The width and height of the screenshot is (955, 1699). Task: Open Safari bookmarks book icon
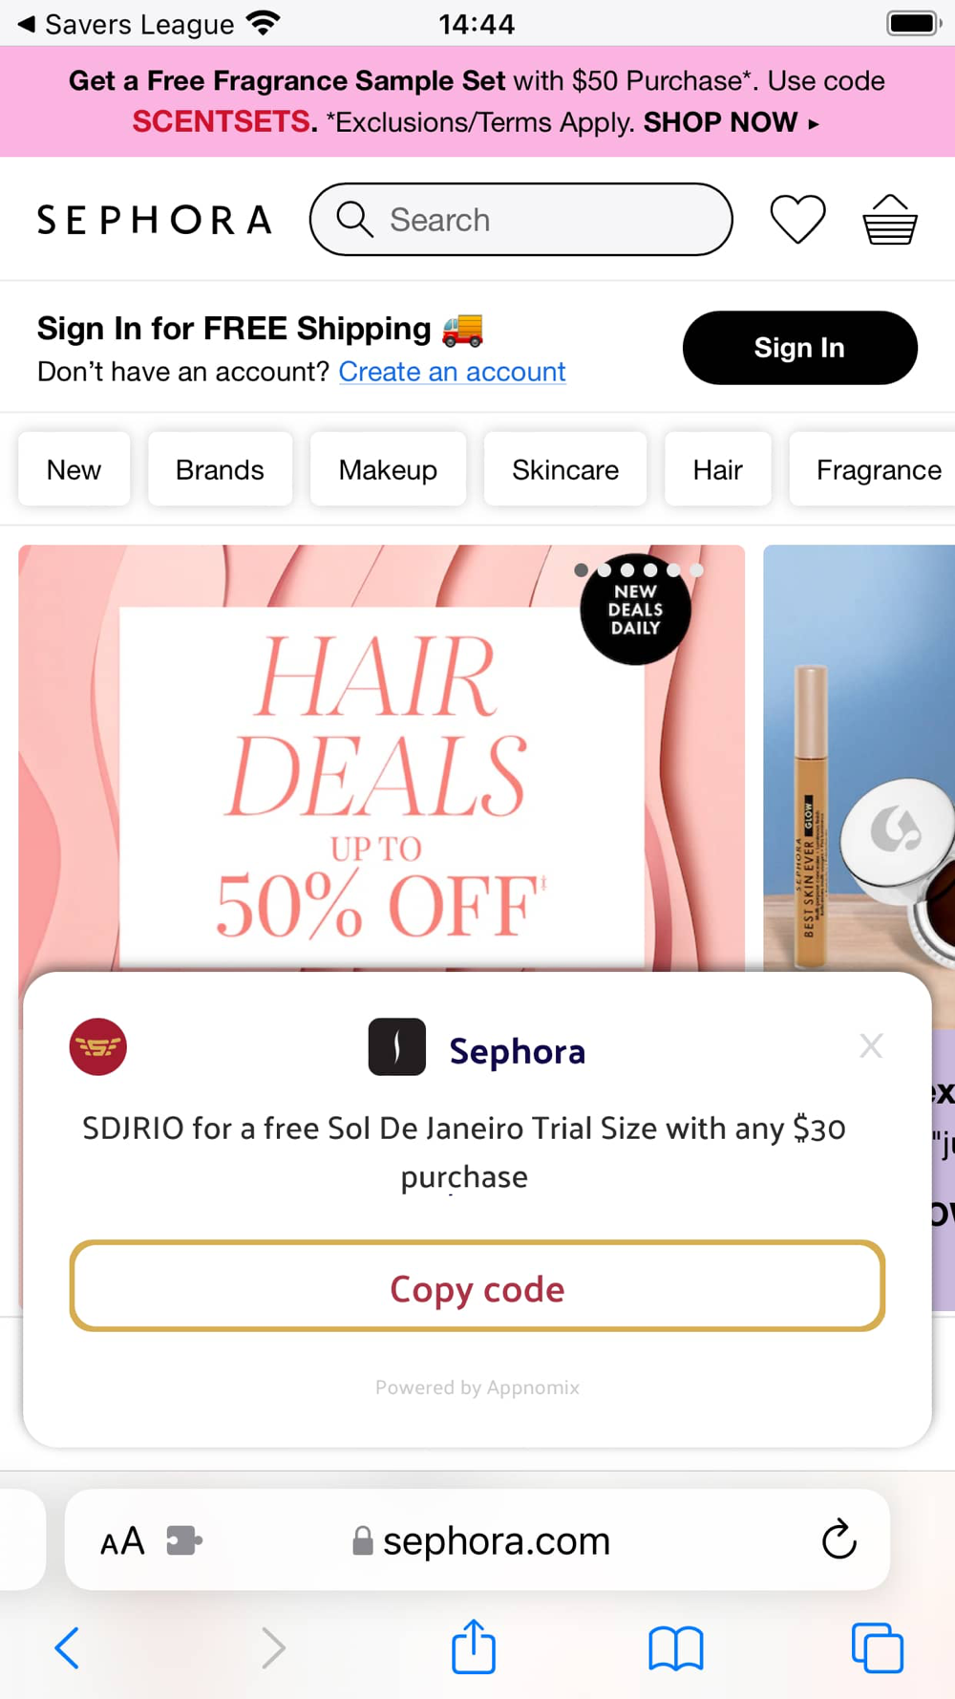676,1648
